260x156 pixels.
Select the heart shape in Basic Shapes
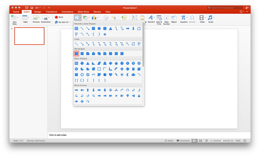110,75
